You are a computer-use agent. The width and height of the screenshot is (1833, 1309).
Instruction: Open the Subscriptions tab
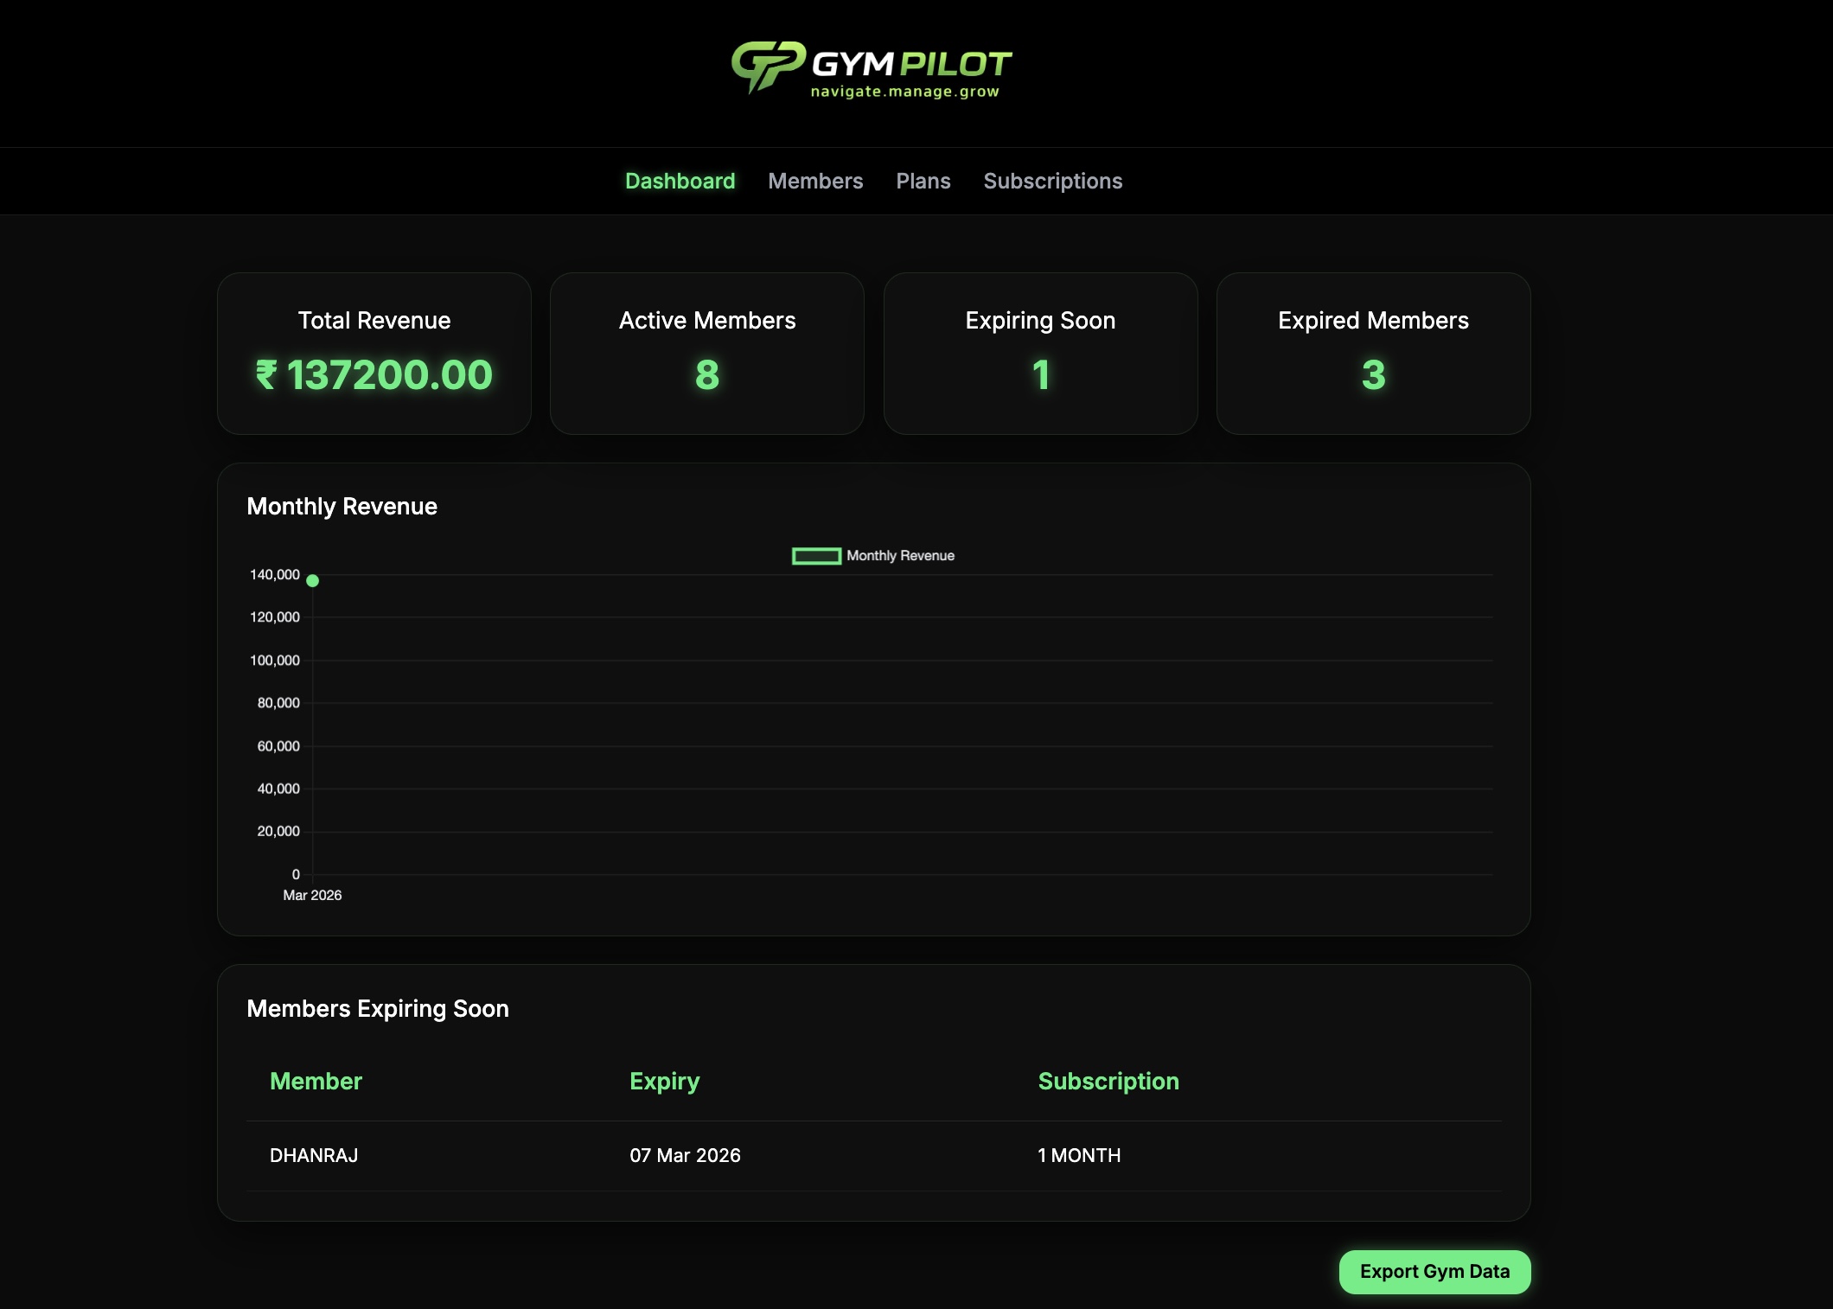pyautogui.click(x=1052, y=181)
